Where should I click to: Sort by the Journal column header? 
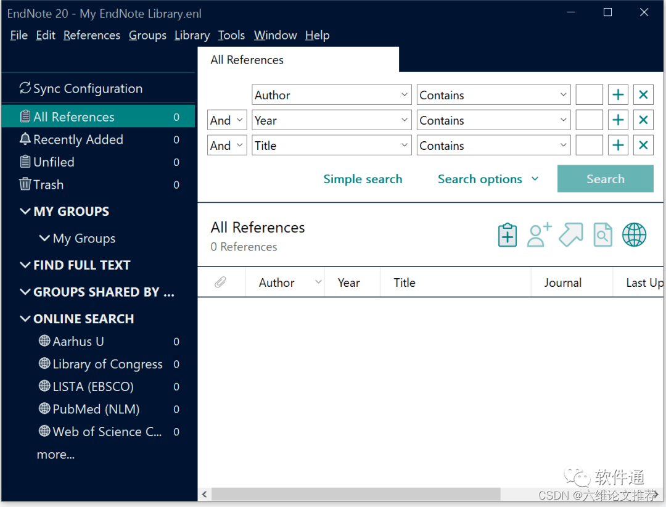(x=563, y=282)
